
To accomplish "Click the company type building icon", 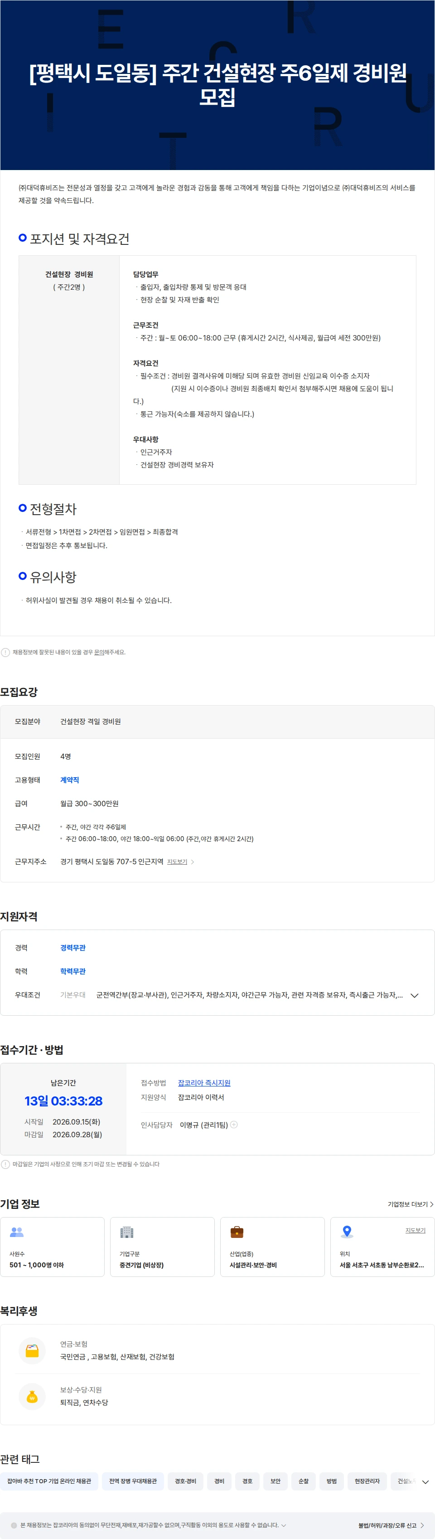I will [x=126, y=1232].
